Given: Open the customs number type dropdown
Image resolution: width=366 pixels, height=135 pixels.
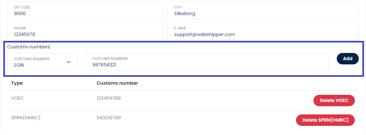Looking at the screenshot, I should click(42, 62).
